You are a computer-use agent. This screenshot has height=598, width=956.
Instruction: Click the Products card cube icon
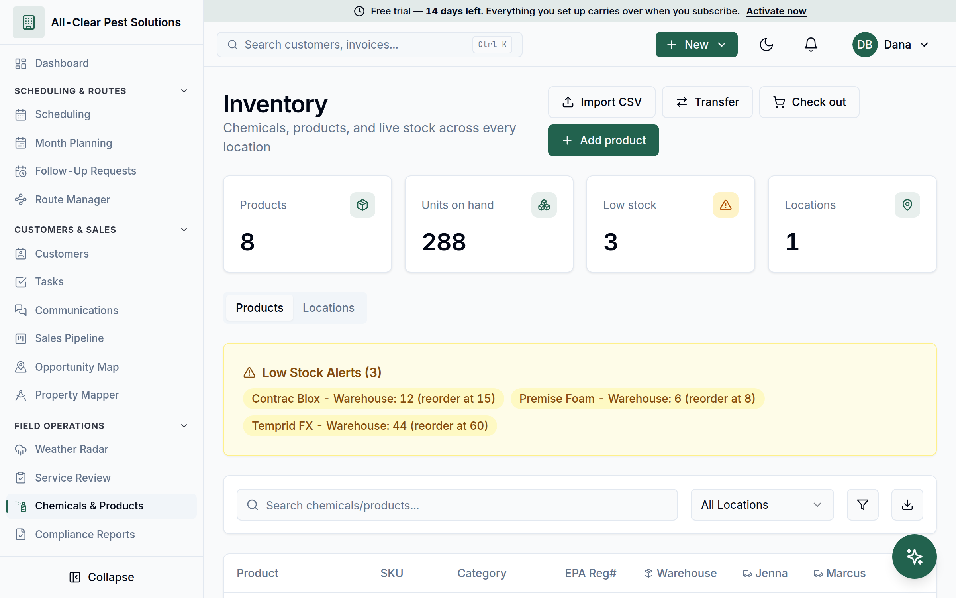[x=362, y=205]
